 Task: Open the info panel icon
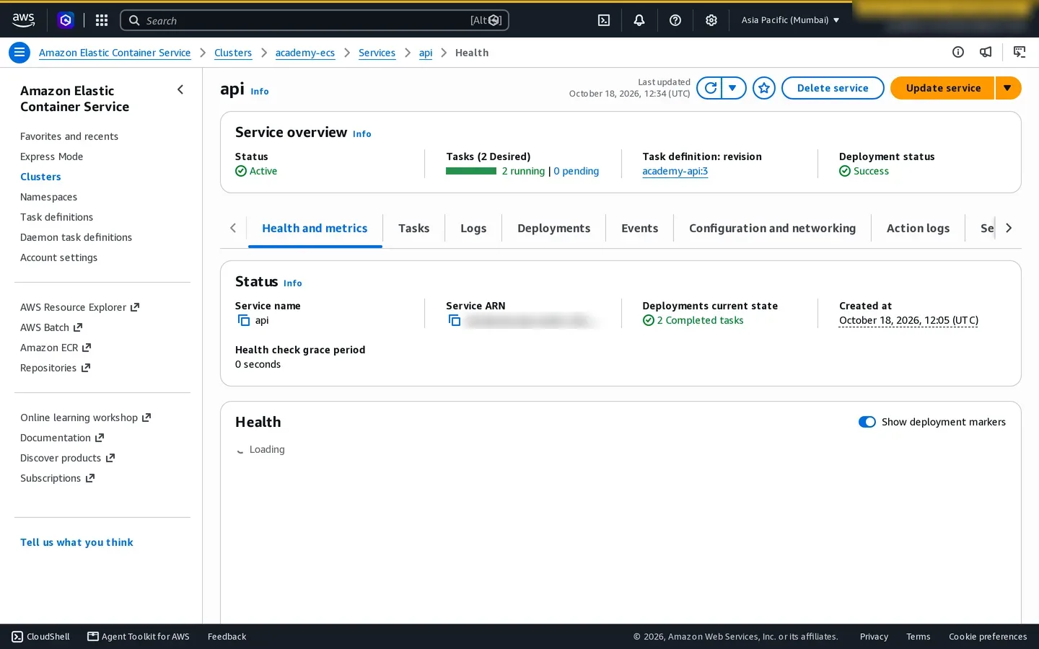[x=958, y=52]
